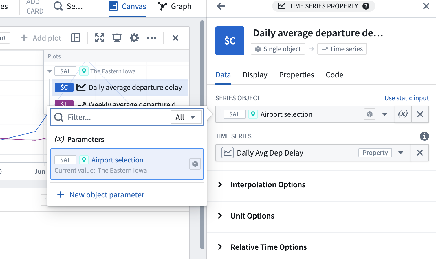Screen dimensions: 436x259
Task: Click the Use static input link
Action: pyautogui.click(x=406, y=98)
